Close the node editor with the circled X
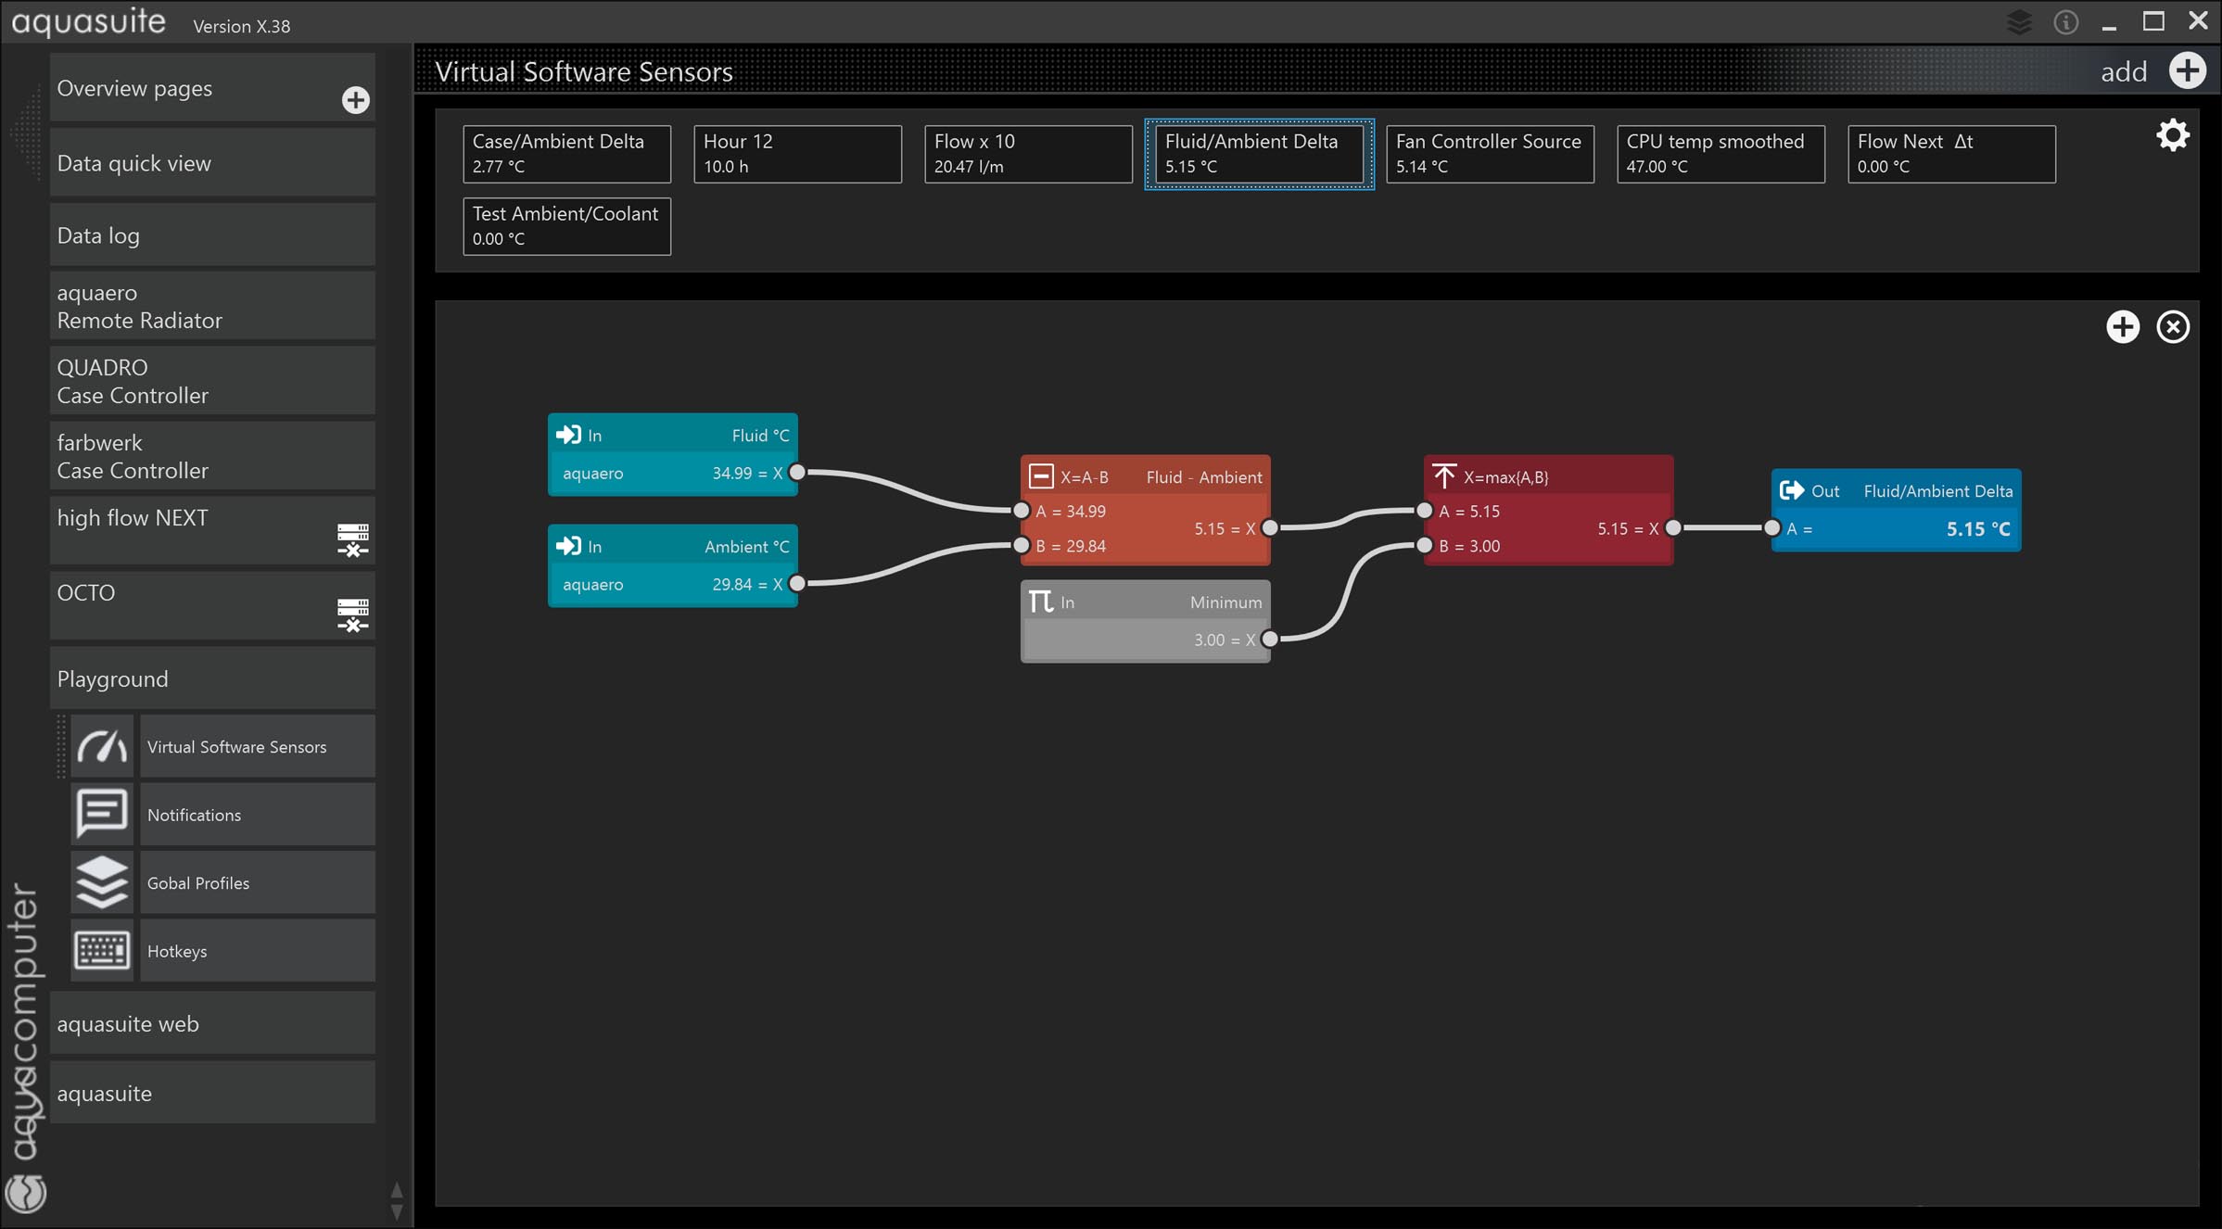Image resolution: width=2222 pixels, height=1229 pixels. pos(2172,326)
